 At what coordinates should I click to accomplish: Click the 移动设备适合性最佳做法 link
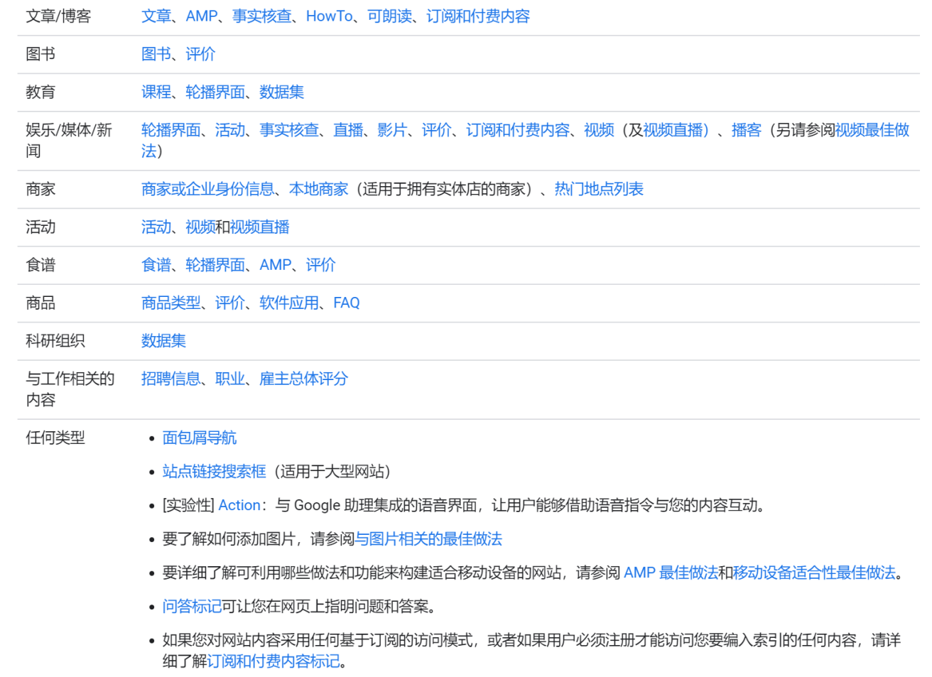pyautogui.click(x=814, y=573)
